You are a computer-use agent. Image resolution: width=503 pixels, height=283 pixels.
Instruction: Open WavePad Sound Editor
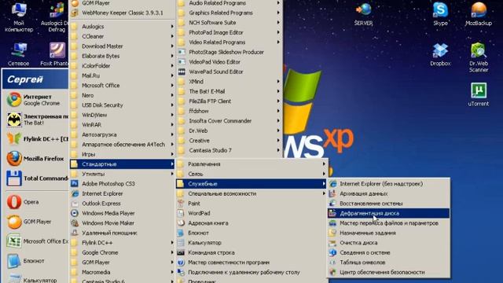tap(229, 72)
